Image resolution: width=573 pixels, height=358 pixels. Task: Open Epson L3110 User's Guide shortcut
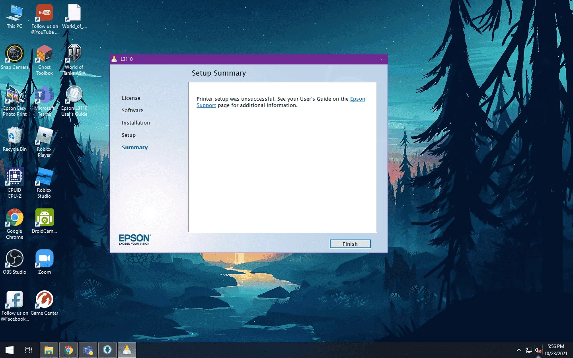(x=74, y=101)
